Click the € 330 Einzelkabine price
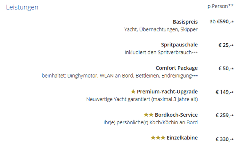The width and height of the screenshot is (238, 149). [x=225, y=139]
